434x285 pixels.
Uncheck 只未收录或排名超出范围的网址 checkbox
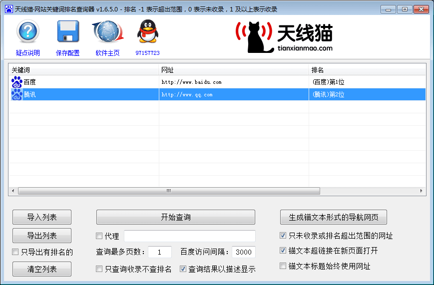283,236
